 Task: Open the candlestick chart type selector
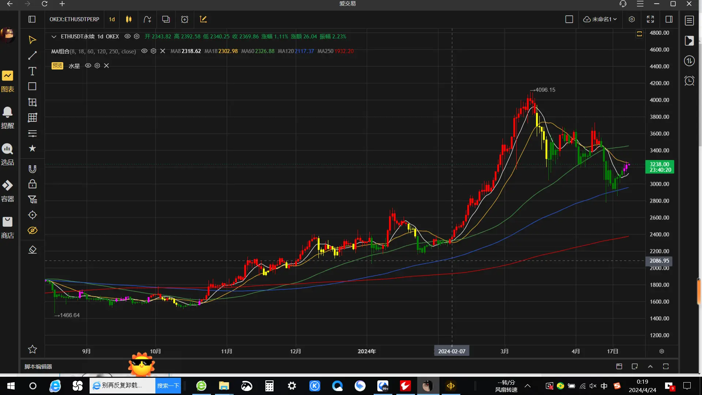pos(128,19)
